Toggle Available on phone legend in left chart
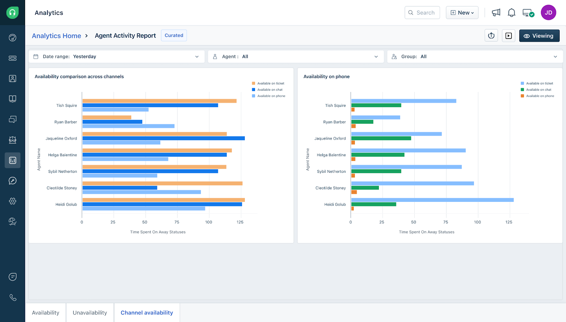 click(268, 96)
